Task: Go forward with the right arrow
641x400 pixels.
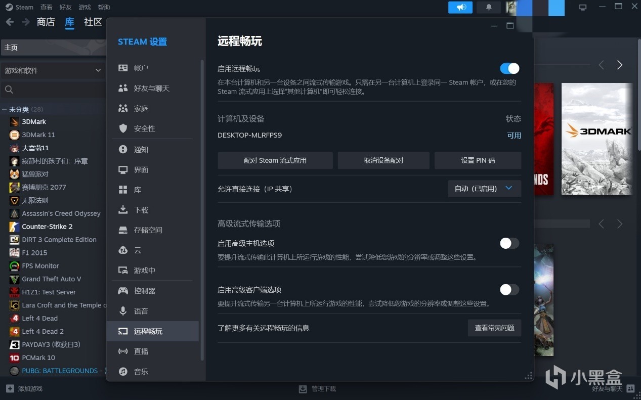Action: coord(26,22)
